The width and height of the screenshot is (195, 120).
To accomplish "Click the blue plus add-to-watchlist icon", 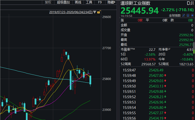I will pyautogui.click(x=192, y=15).
